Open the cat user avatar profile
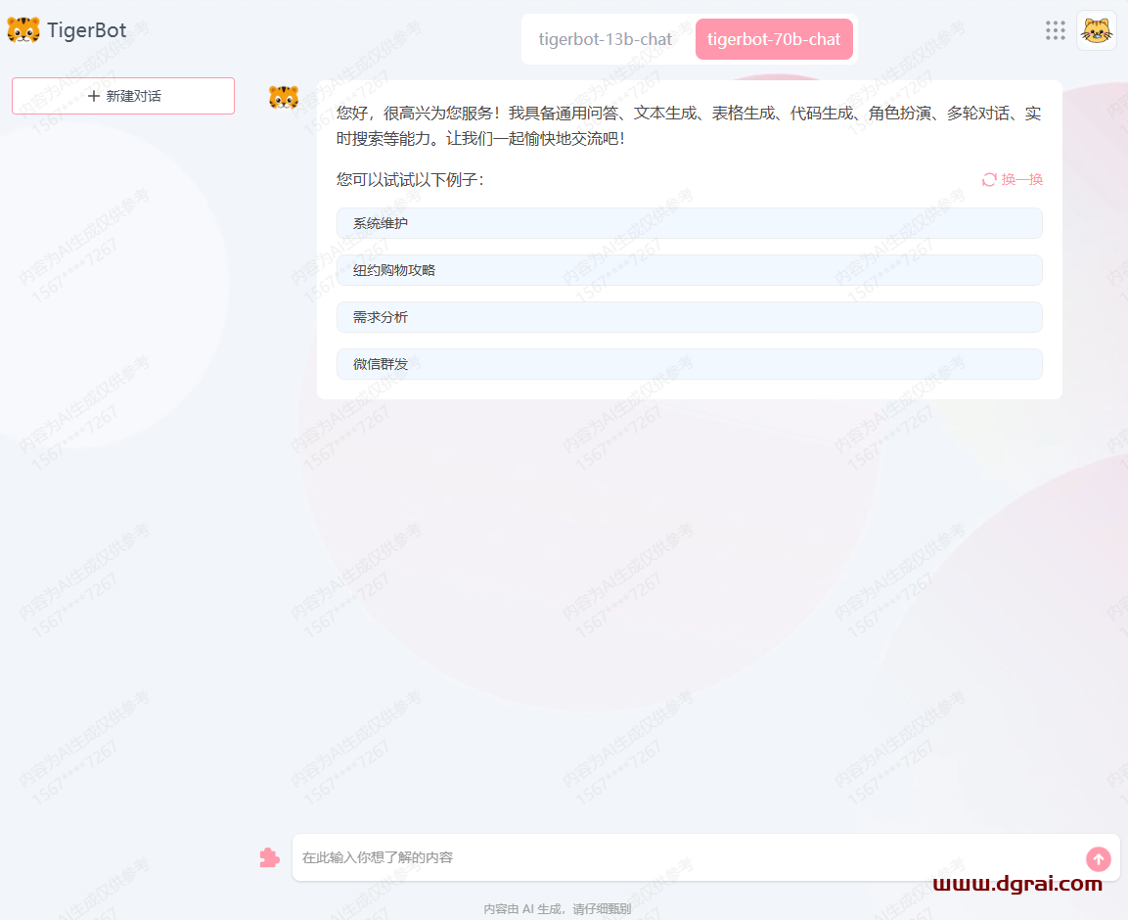Viewport: 1128px width, 920px height. (1096, 30)
